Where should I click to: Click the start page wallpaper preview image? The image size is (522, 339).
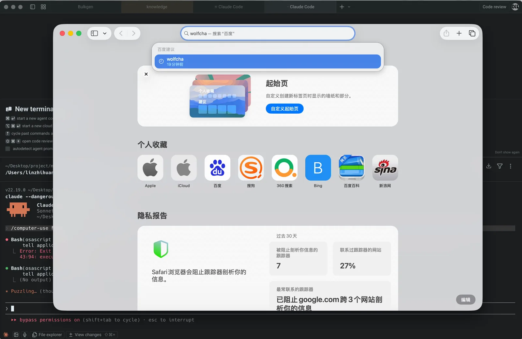(x=220, y=96)
